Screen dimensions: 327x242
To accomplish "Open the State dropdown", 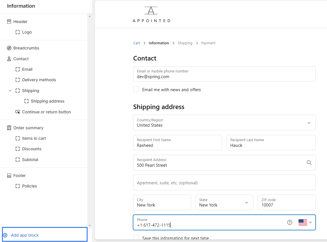I will pos(224,203).
